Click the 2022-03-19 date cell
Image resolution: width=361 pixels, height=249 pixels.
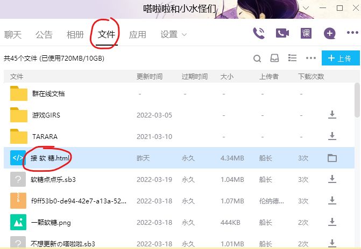pos(154,179)
